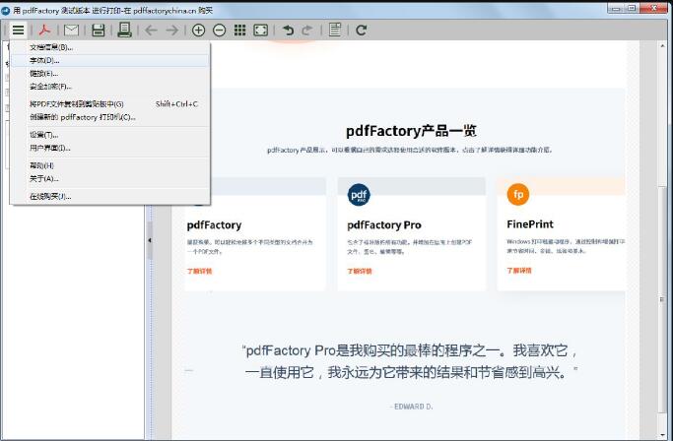
Task: Undo the last action
Action: click(288, 31)
